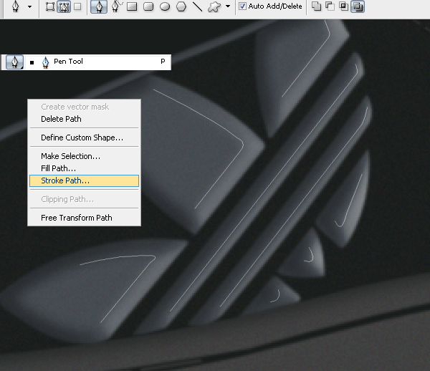430x371 pixels.
Task: Choose Free Transform Path menu entry
Action: pyautogui.click(x=84, y=218)
